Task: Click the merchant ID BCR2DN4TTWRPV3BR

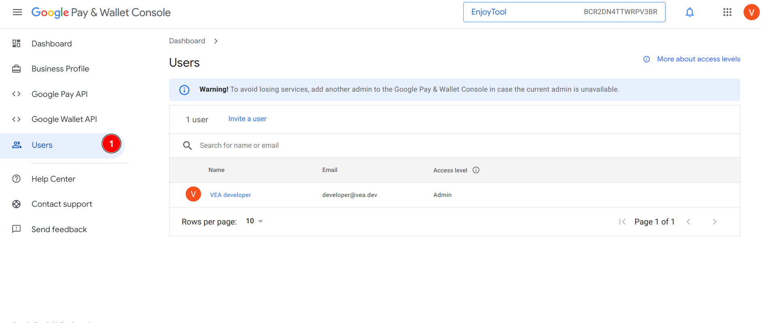Action: 620,12
